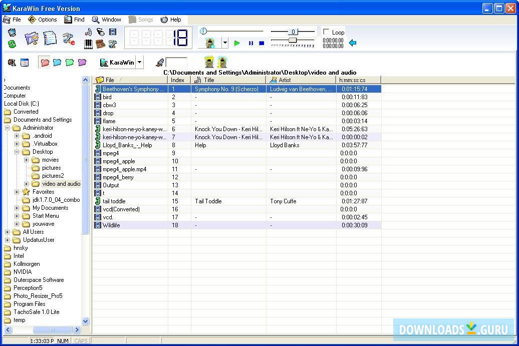The height and width of the screenshot is (346, 519).
Task: Open the Window menu
Action: tap(107, 20)
